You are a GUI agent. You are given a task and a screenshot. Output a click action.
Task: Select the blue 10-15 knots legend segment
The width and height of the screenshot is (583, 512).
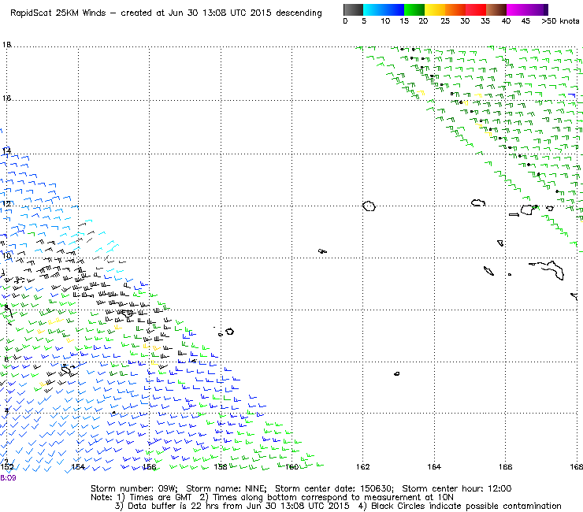394,9
